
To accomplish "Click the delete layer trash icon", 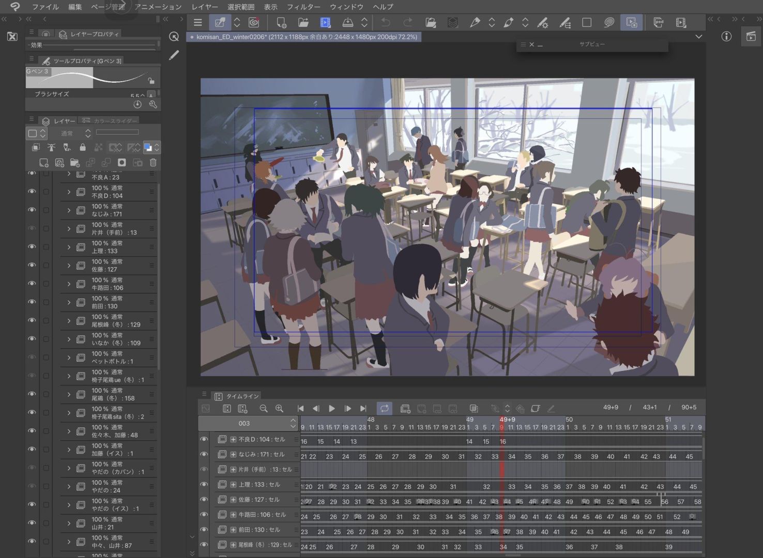I will tap(153, 163).
